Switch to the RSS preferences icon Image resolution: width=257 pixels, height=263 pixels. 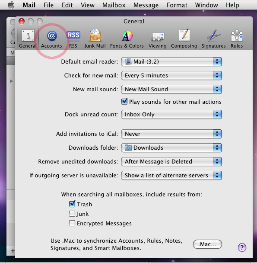(x=73, y=39)
